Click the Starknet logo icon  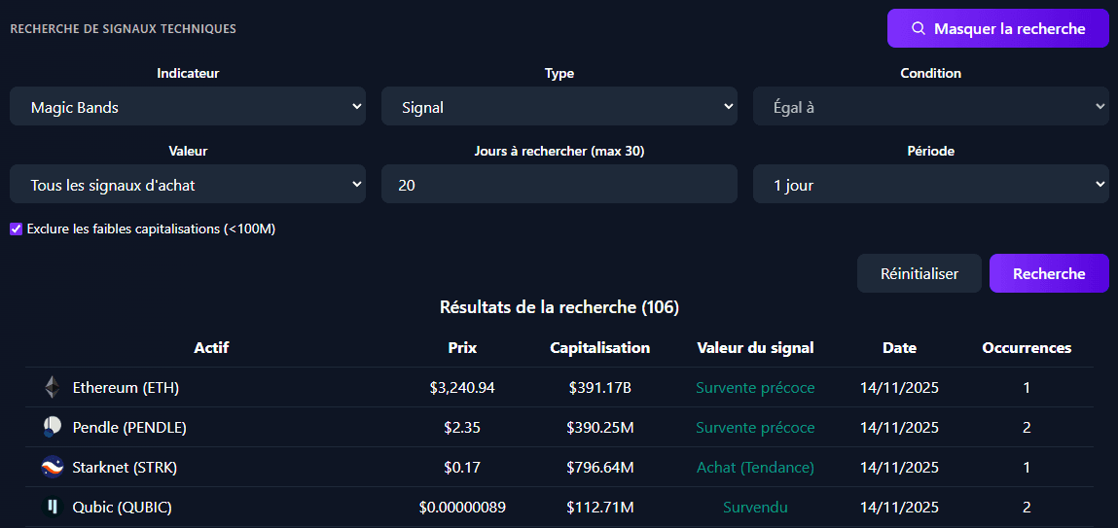53,468
